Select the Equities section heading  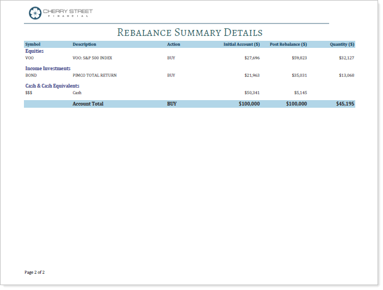point(35,51)
